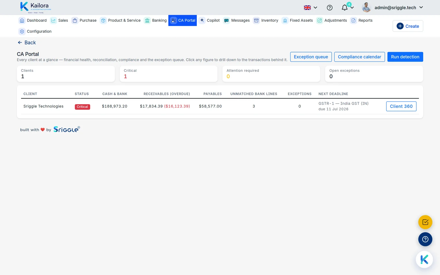Expand the admin@sriggle.tech account menu chevron
The height and width of the screenshot is (275, 440).
[x=421, y=8]
